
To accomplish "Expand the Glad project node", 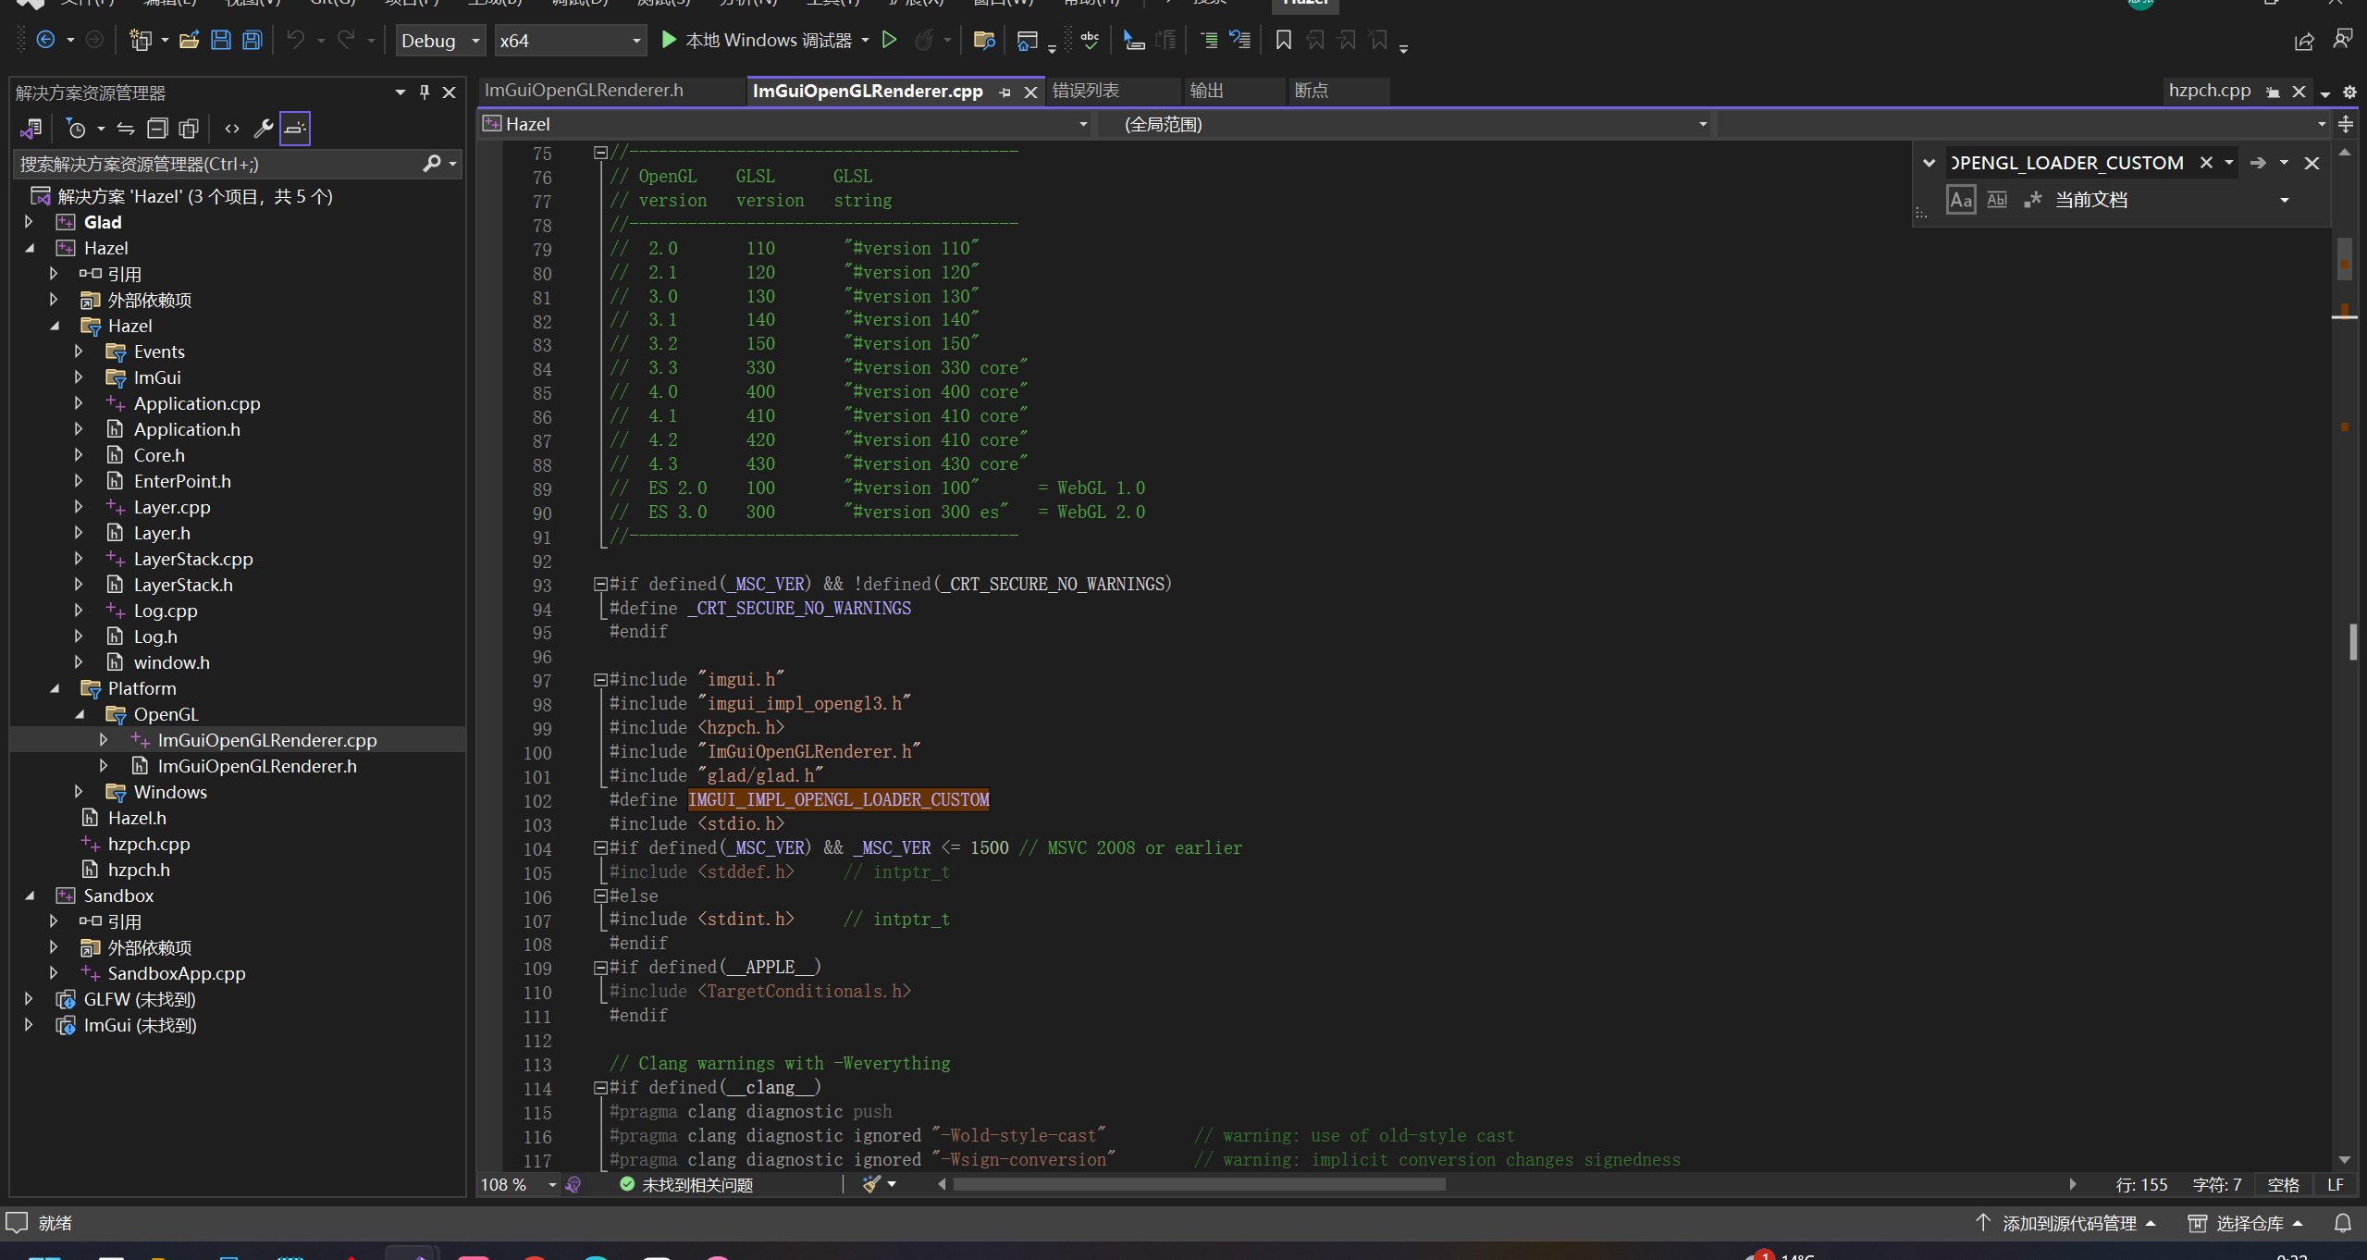I will click(x=29, y=222).
